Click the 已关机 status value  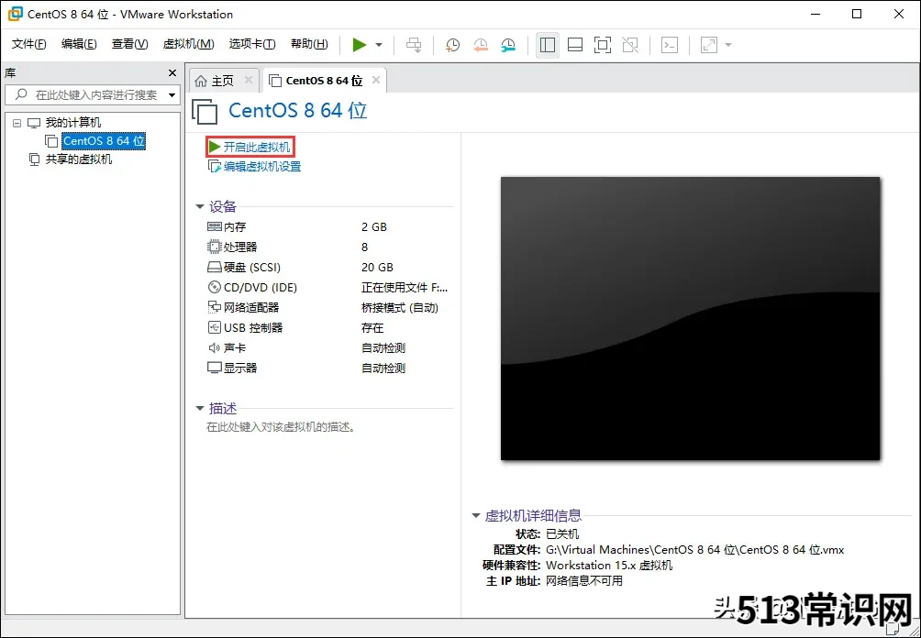pos(562,534)
